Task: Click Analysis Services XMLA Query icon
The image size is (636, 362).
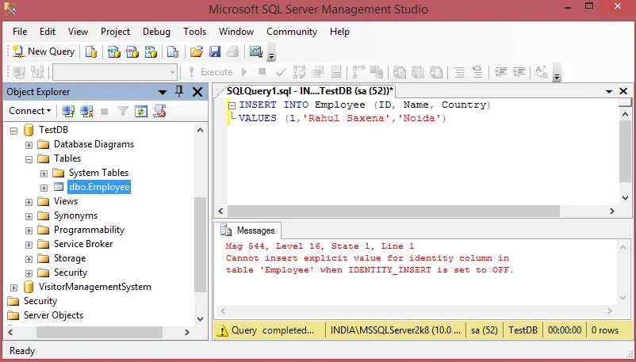Action: (x=151, y=52)
